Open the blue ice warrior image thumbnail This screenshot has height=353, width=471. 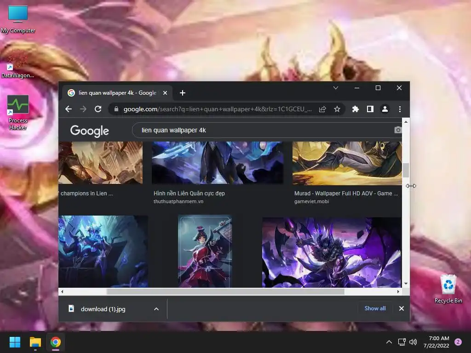(103, 251)
